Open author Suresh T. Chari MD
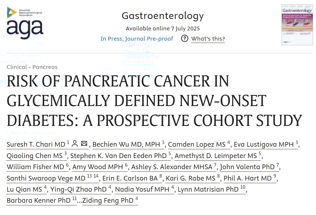This screenshot has width=316, height=215. tap(36, 144)
